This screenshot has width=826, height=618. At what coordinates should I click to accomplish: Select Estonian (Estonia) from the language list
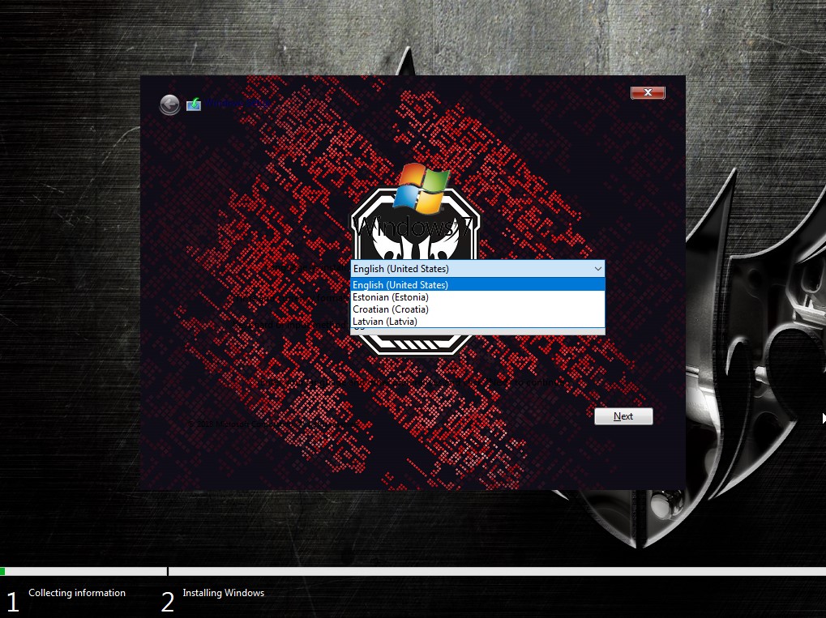[477, 297]
